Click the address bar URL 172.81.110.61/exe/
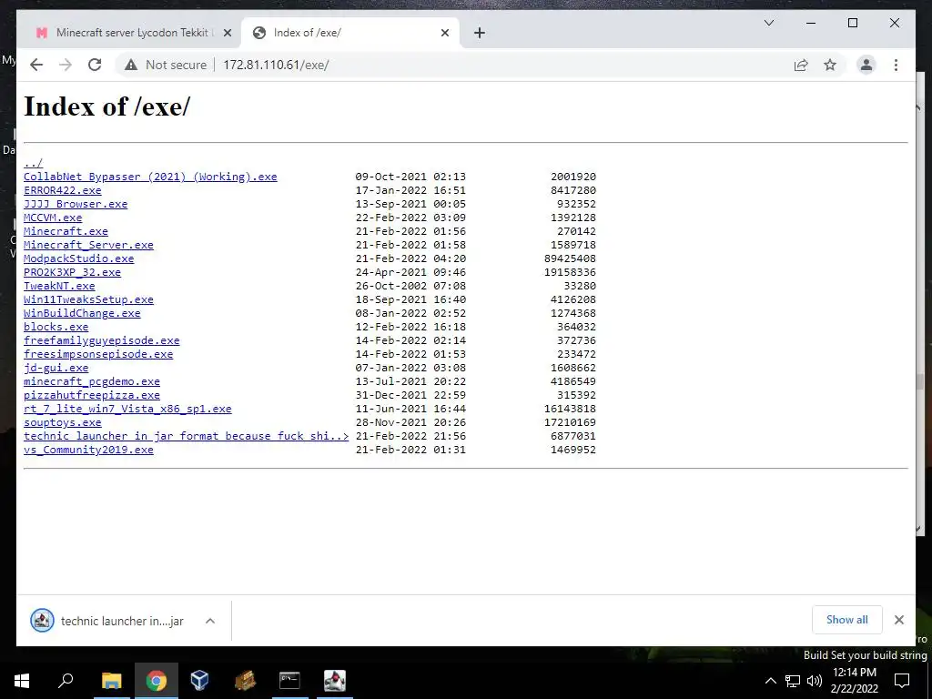Image resolution: width=932 pixels, height=699 pixels. coord(276,65)
